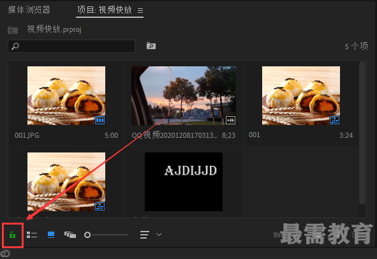
Task: Select the AJDIJJD title clip thumbnail
Action: pos(184,182)
